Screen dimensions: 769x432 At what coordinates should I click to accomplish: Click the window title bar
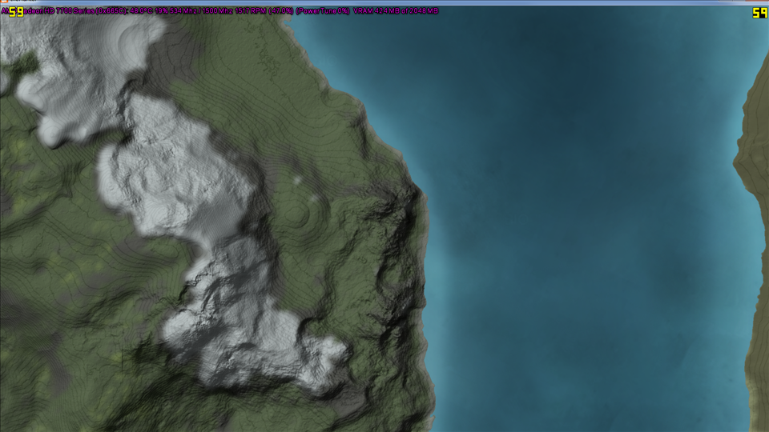click(x=384, y=2)
